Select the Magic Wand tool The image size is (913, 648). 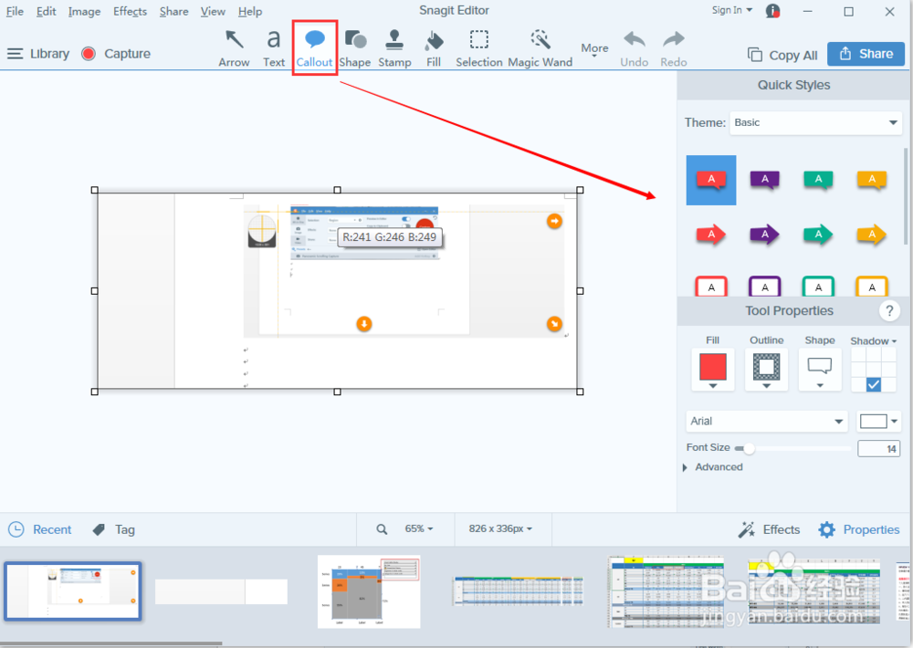pyautogui.click(x=540, y=48)
